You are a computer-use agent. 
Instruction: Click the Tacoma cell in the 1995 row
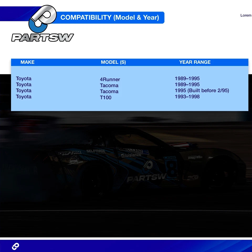coord(109,91)
